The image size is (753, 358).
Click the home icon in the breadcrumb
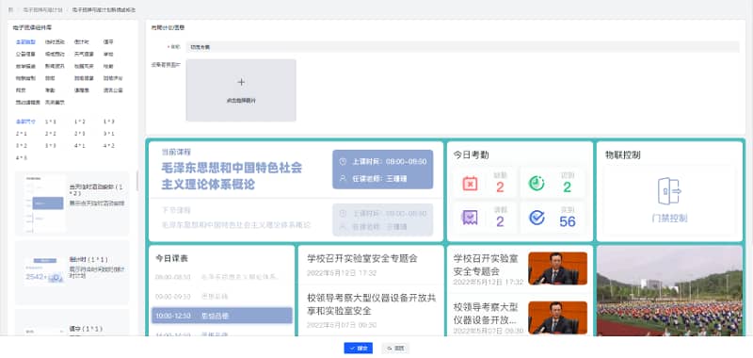[11, 9]
